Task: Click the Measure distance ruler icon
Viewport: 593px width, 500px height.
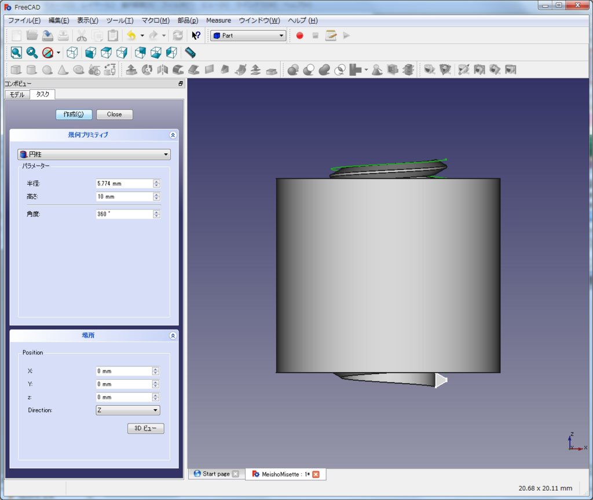Action: tap(190, 53)
